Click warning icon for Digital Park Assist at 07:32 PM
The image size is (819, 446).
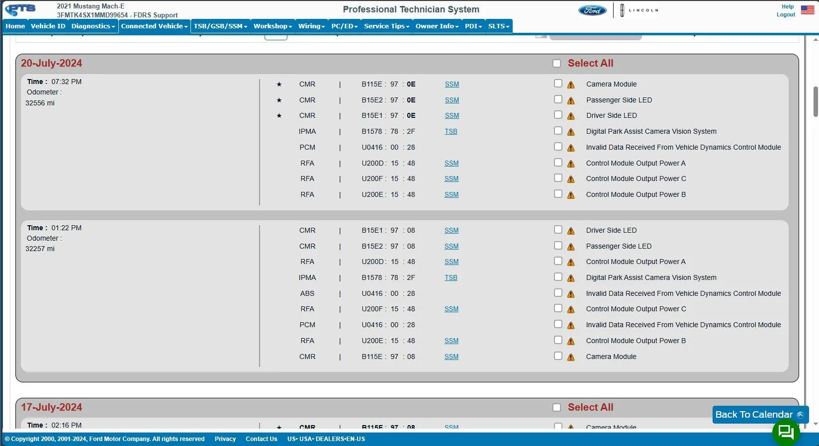(x=571, y=132)
